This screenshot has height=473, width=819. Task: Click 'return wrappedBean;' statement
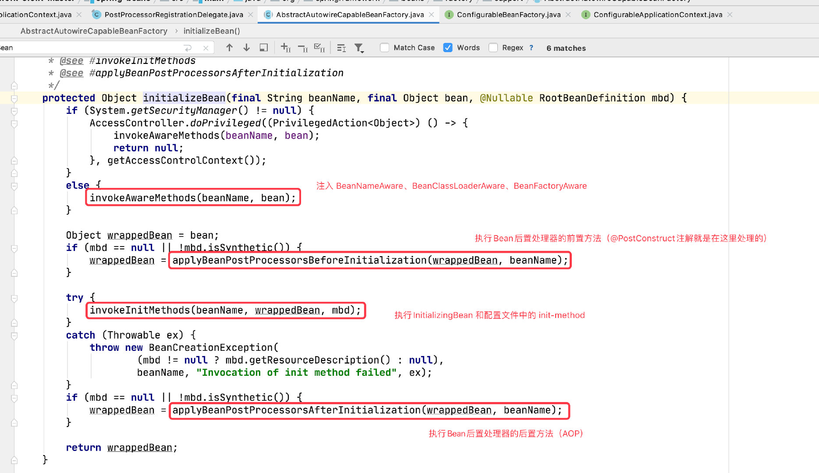(x=122, y=448)
